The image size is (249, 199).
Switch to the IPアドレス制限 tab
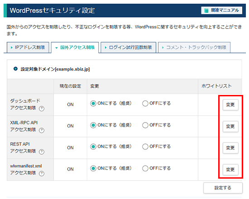coord(28,47)
